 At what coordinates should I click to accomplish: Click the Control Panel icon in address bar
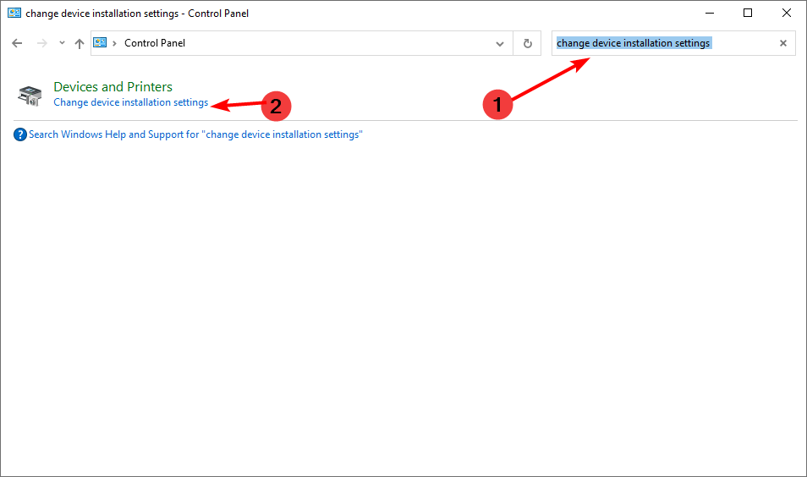tap(100, 42)
